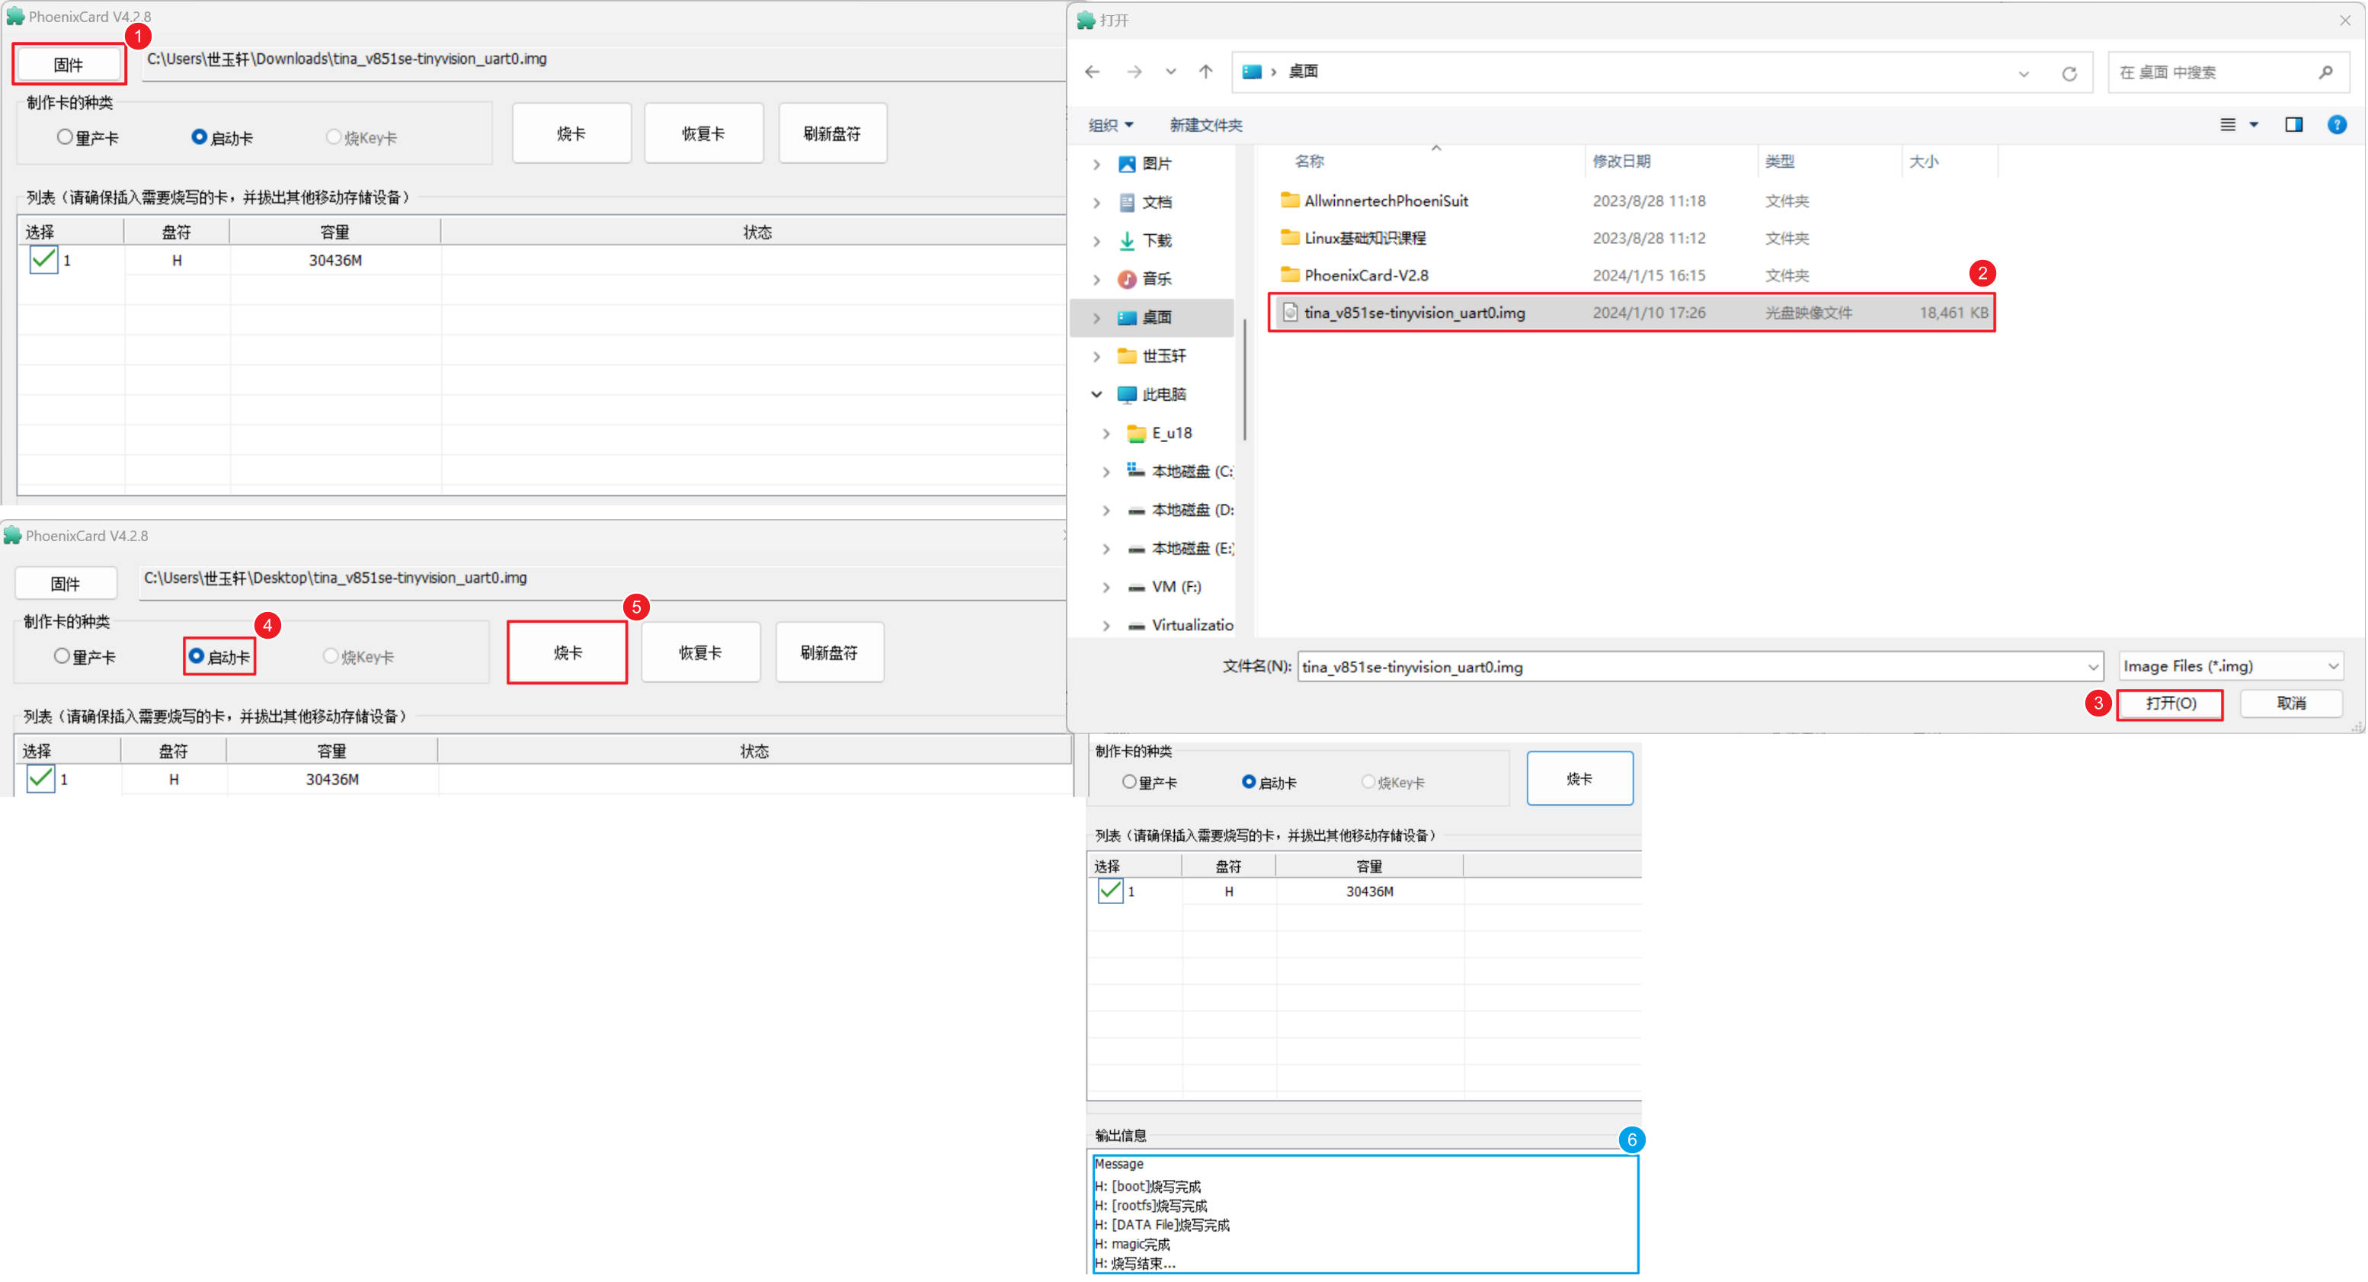
Task: Go up one folder level with the up arrow
Action: coord(1205,72)
